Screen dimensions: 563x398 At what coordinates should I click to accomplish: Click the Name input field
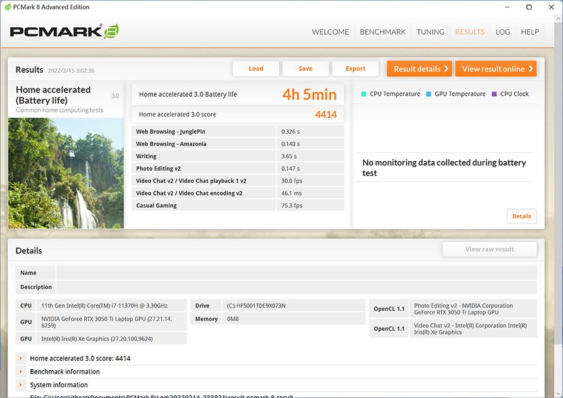coord(296,273)
